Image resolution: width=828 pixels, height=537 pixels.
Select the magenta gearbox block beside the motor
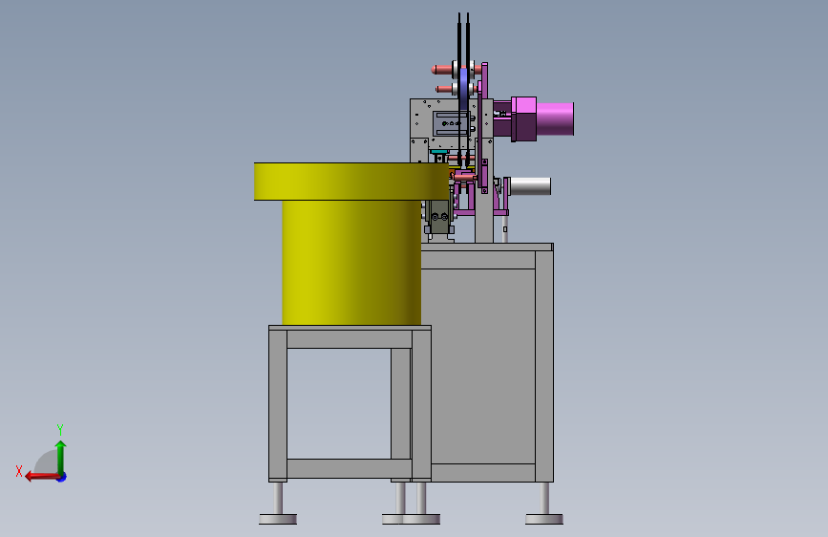click(524, 118)
